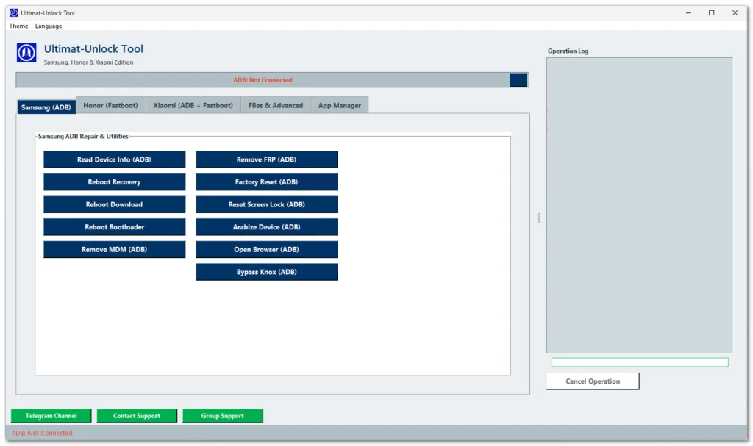Click inside the Operation Log area
The height and width of the screenshot is (446, 753).
click(x=640, y=206)
